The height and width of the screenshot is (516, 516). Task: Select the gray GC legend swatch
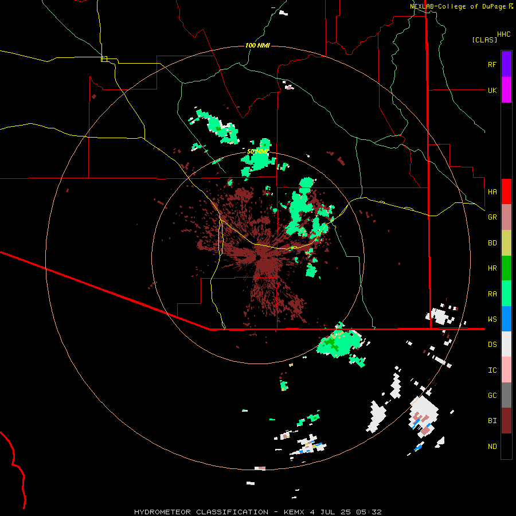coord(506,395)
